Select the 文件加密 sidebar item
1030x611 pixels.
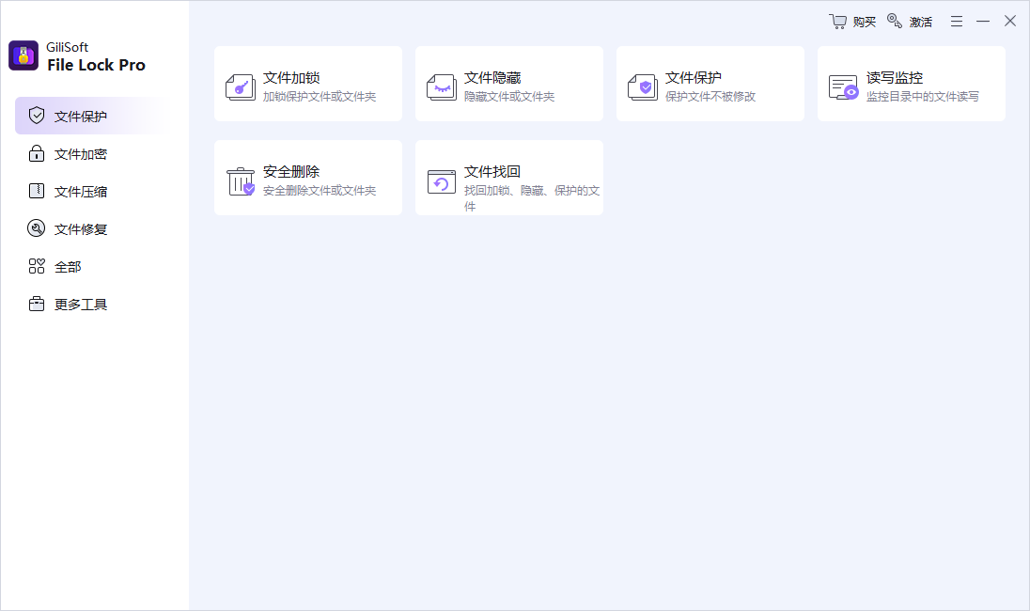click(x=80, y=153)
